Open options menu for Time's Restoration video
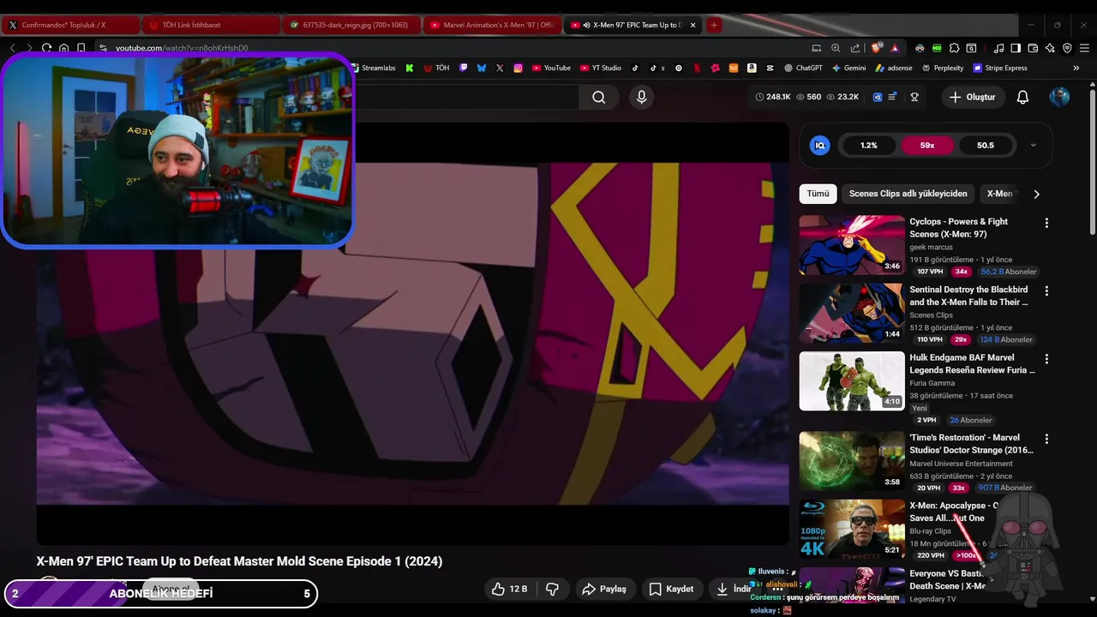This screenshot has height=617, width=1097. point(1046,439)
